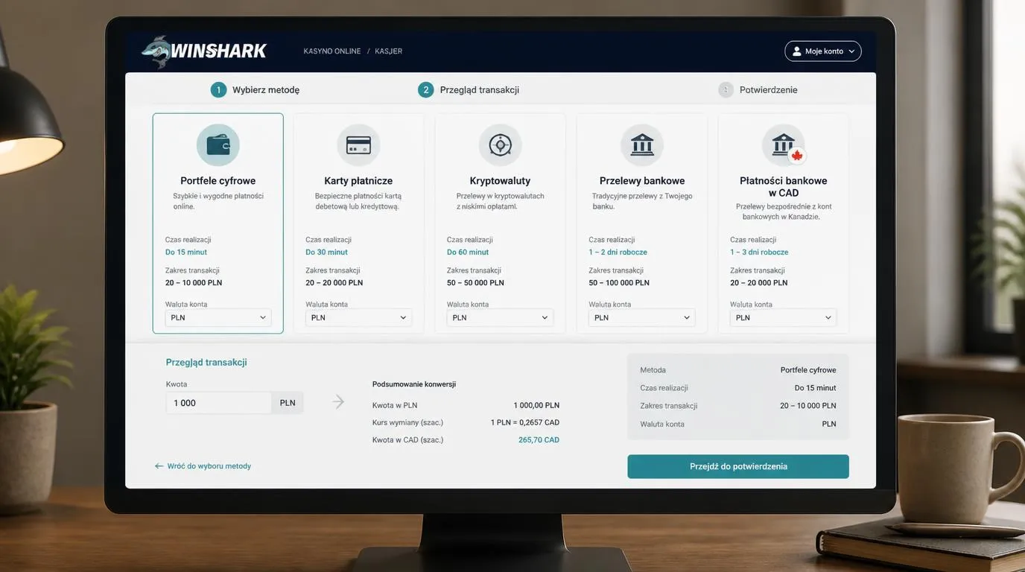The height and width of the screenshot is (572, 1025).
Task: Open the Kasjer breadcrumb
Action: pos(389,51)
